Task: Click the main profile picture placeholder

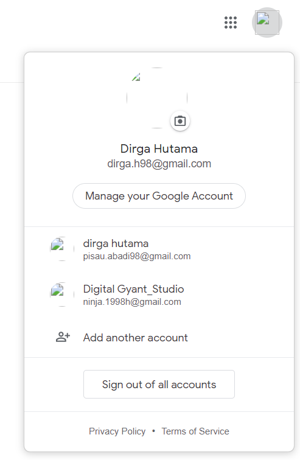Action: tap(157, 98)
